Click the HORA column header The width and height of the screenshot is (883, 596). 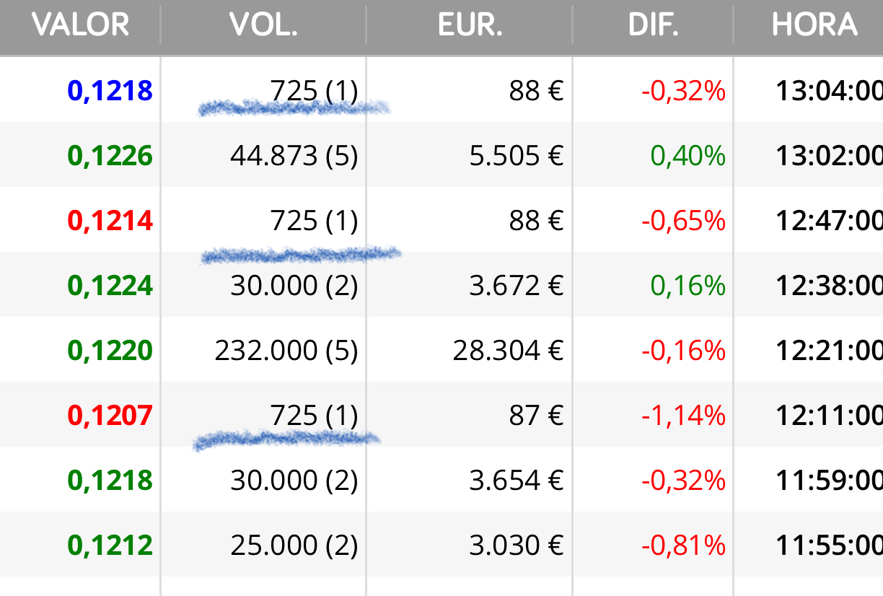(x=814, y=26)
